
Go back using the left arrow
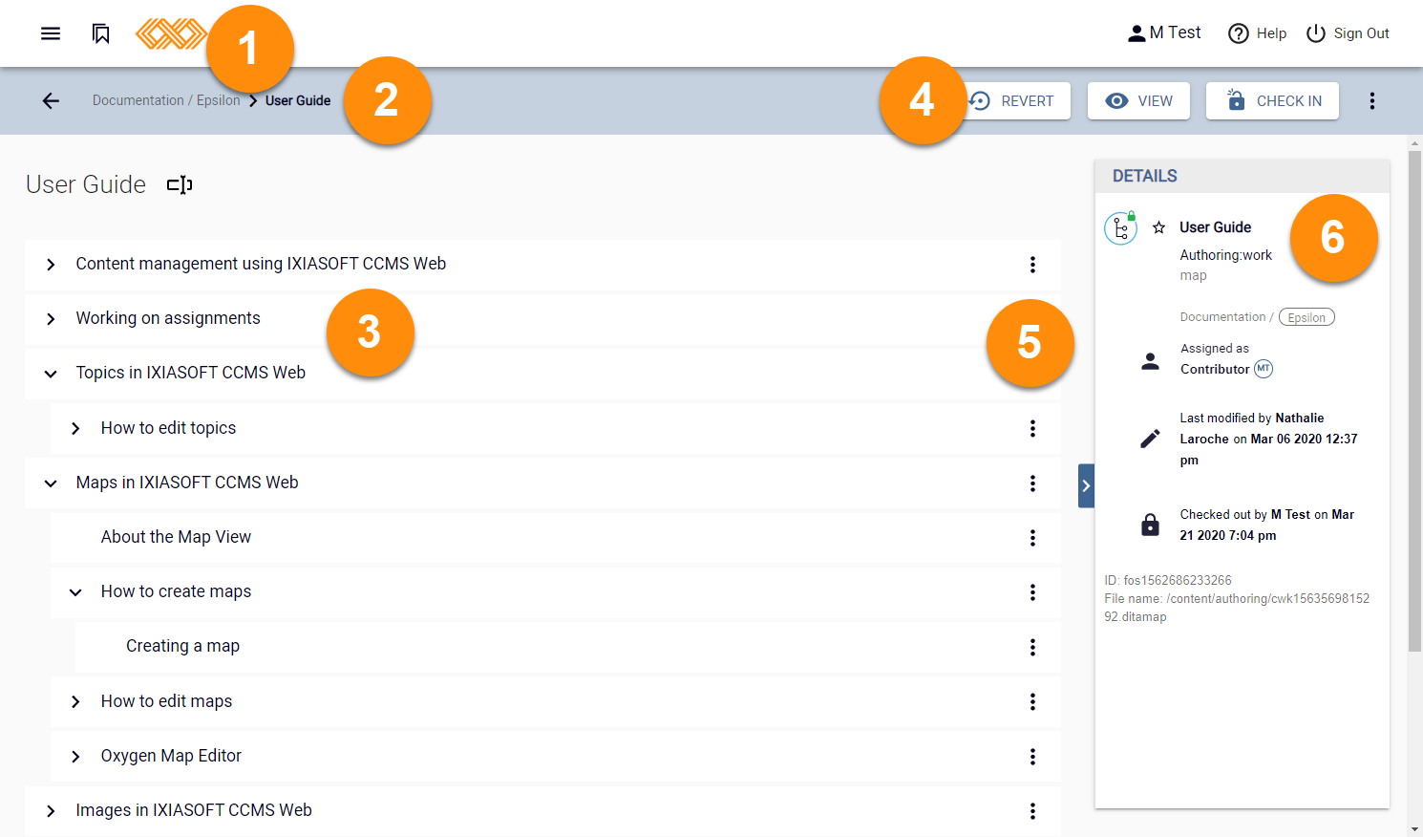tap(51, 100)
